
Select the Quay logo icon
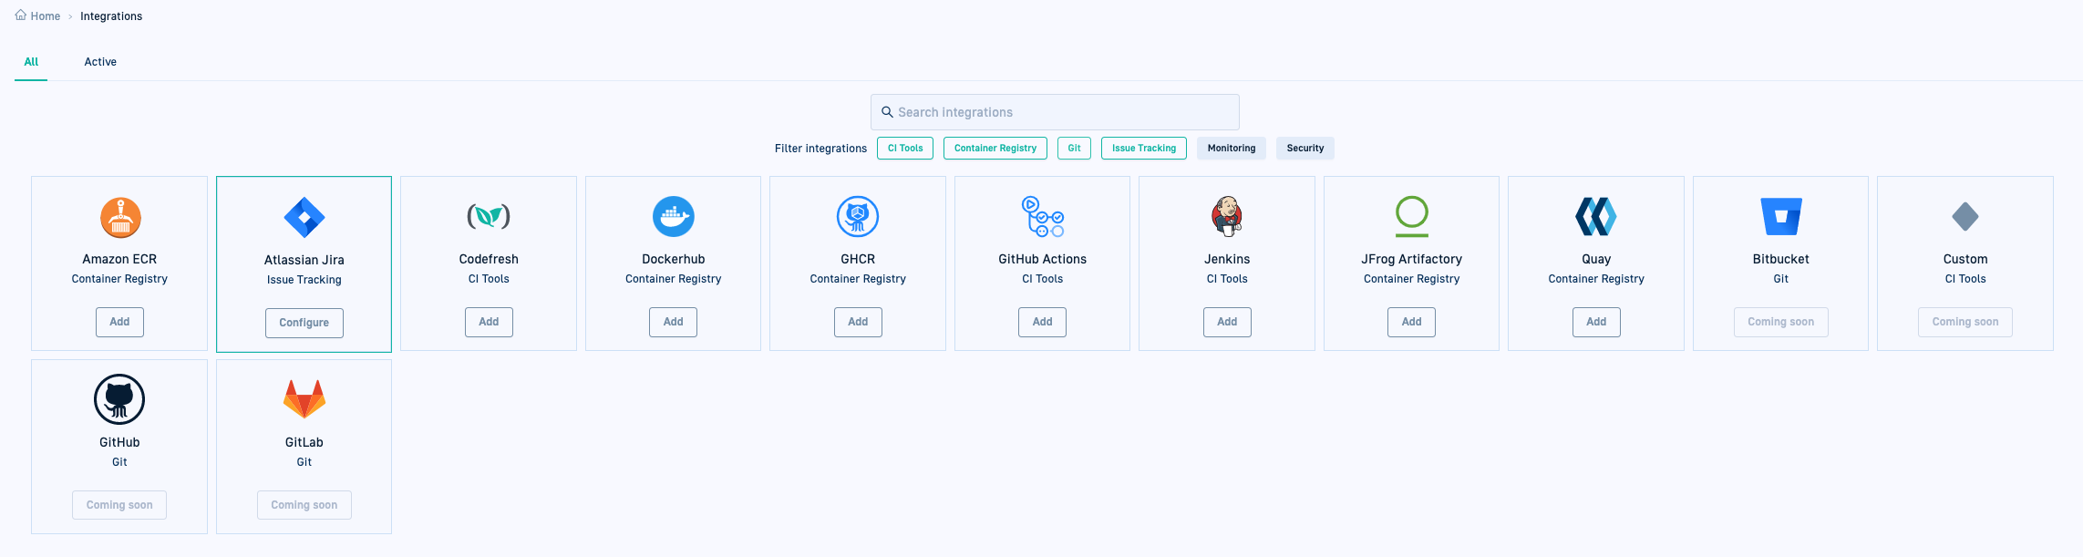coord(1595,217)
